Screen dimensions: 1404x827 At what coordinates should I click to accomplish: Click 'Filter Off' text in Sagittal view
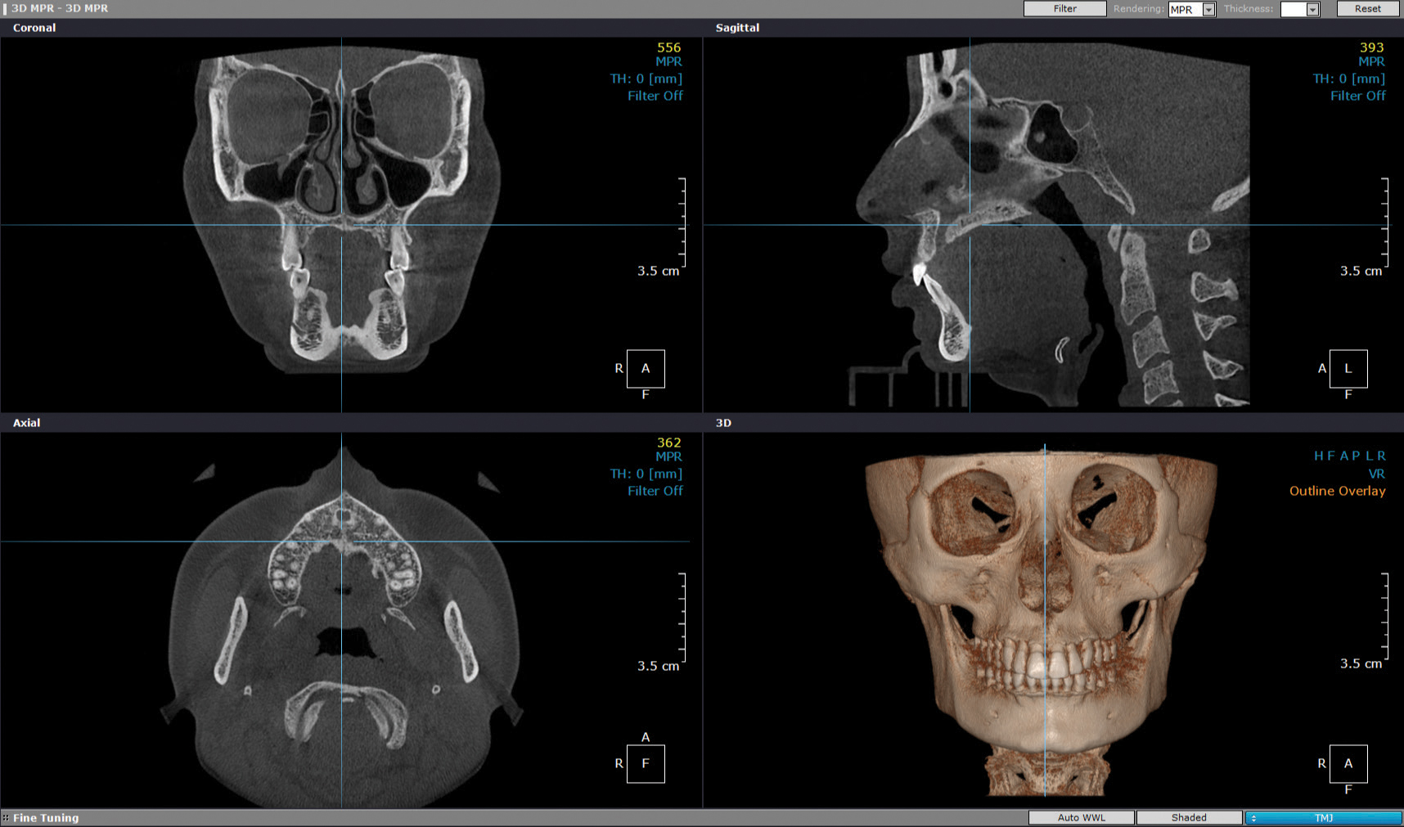coord(1357,96)
